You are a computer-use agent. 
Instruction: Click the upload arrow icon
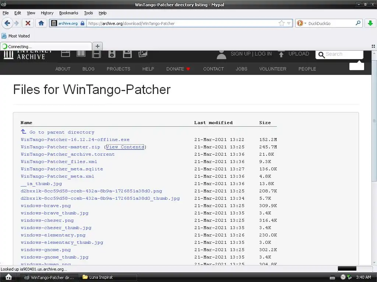[x=281, y=54]
